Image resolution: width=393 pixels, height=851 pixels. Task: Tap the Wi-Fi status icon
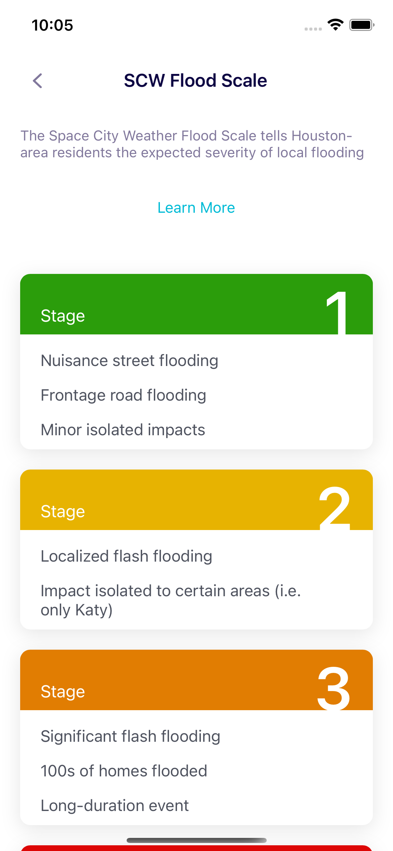pyautogui.click(x=335, y=25)
